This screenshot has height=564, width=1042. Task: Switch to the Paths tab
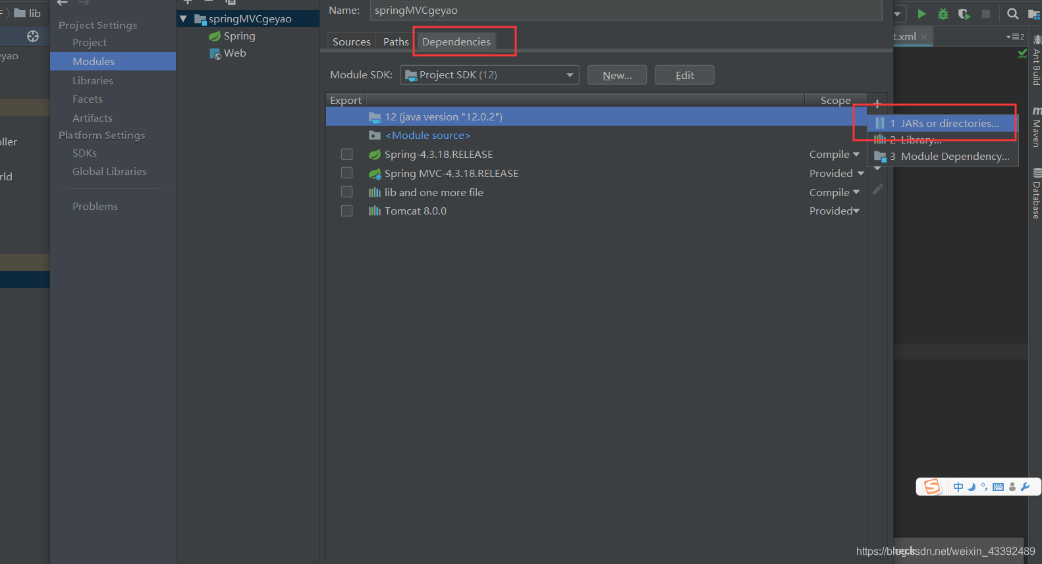pyautogui.click(x=396, y=41)
